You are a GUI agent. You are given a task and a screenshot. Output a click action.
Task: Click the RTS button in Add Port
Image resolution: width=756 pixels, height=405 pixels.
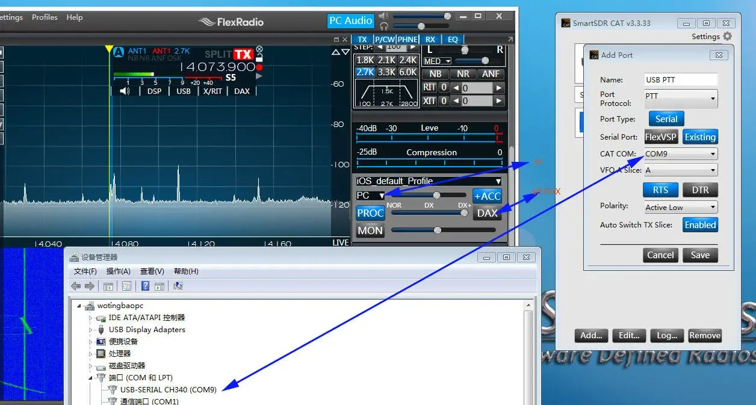click(660, 190)
